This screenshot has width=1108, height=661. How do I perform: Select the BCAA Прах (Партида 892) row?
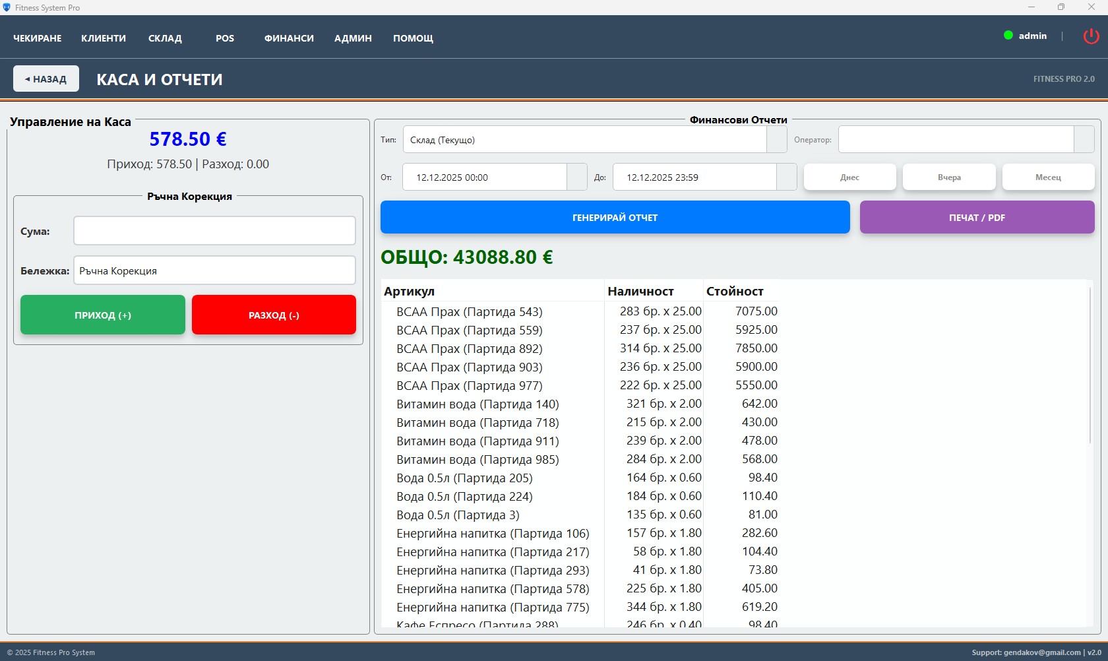click(469, 349)
